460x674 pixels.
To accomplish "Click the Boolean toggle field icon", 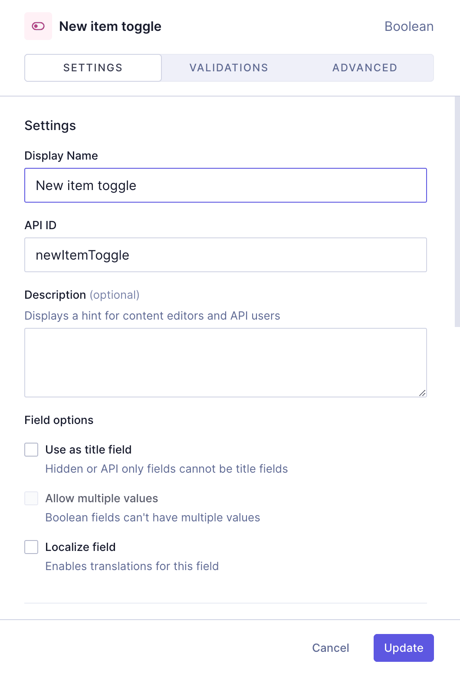I will [x=38, y=26].
